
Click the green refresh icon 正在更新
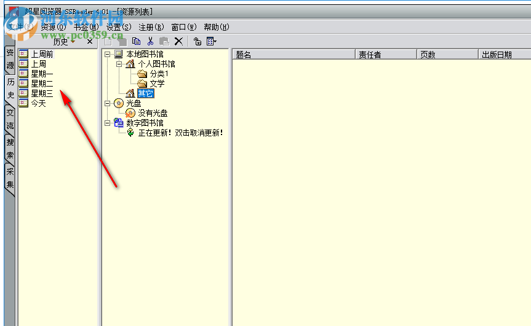pos(130,133)
